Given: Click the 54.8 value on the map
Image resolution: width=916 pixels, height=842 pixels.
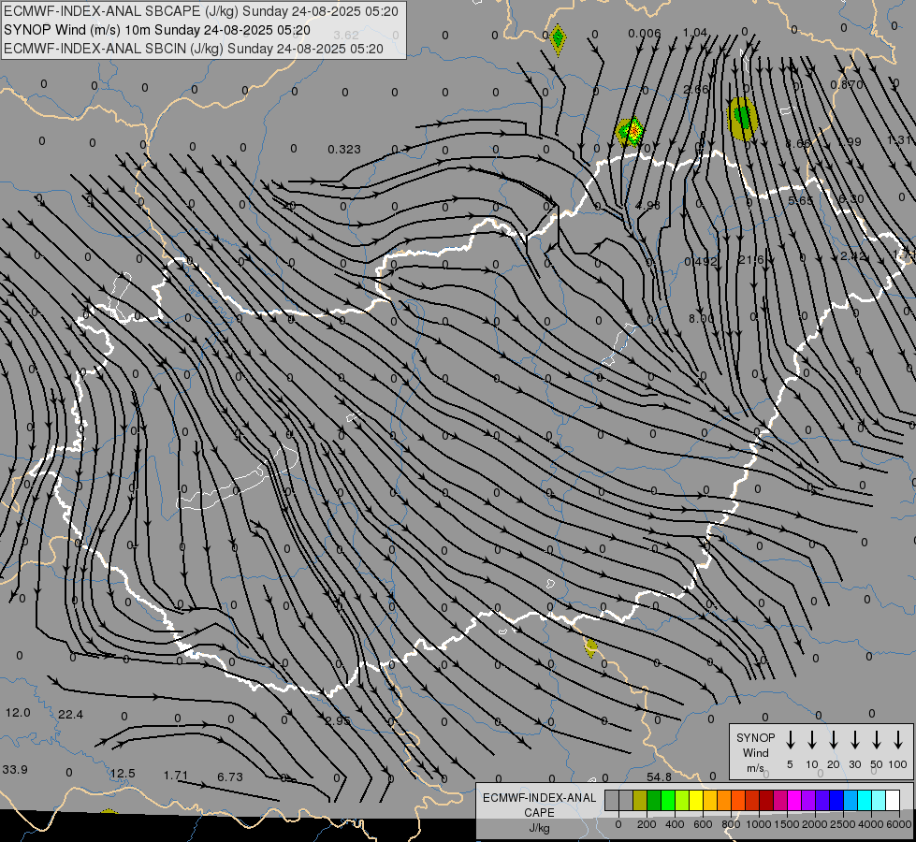Looking at the screenshot, I should click(659, 777).
